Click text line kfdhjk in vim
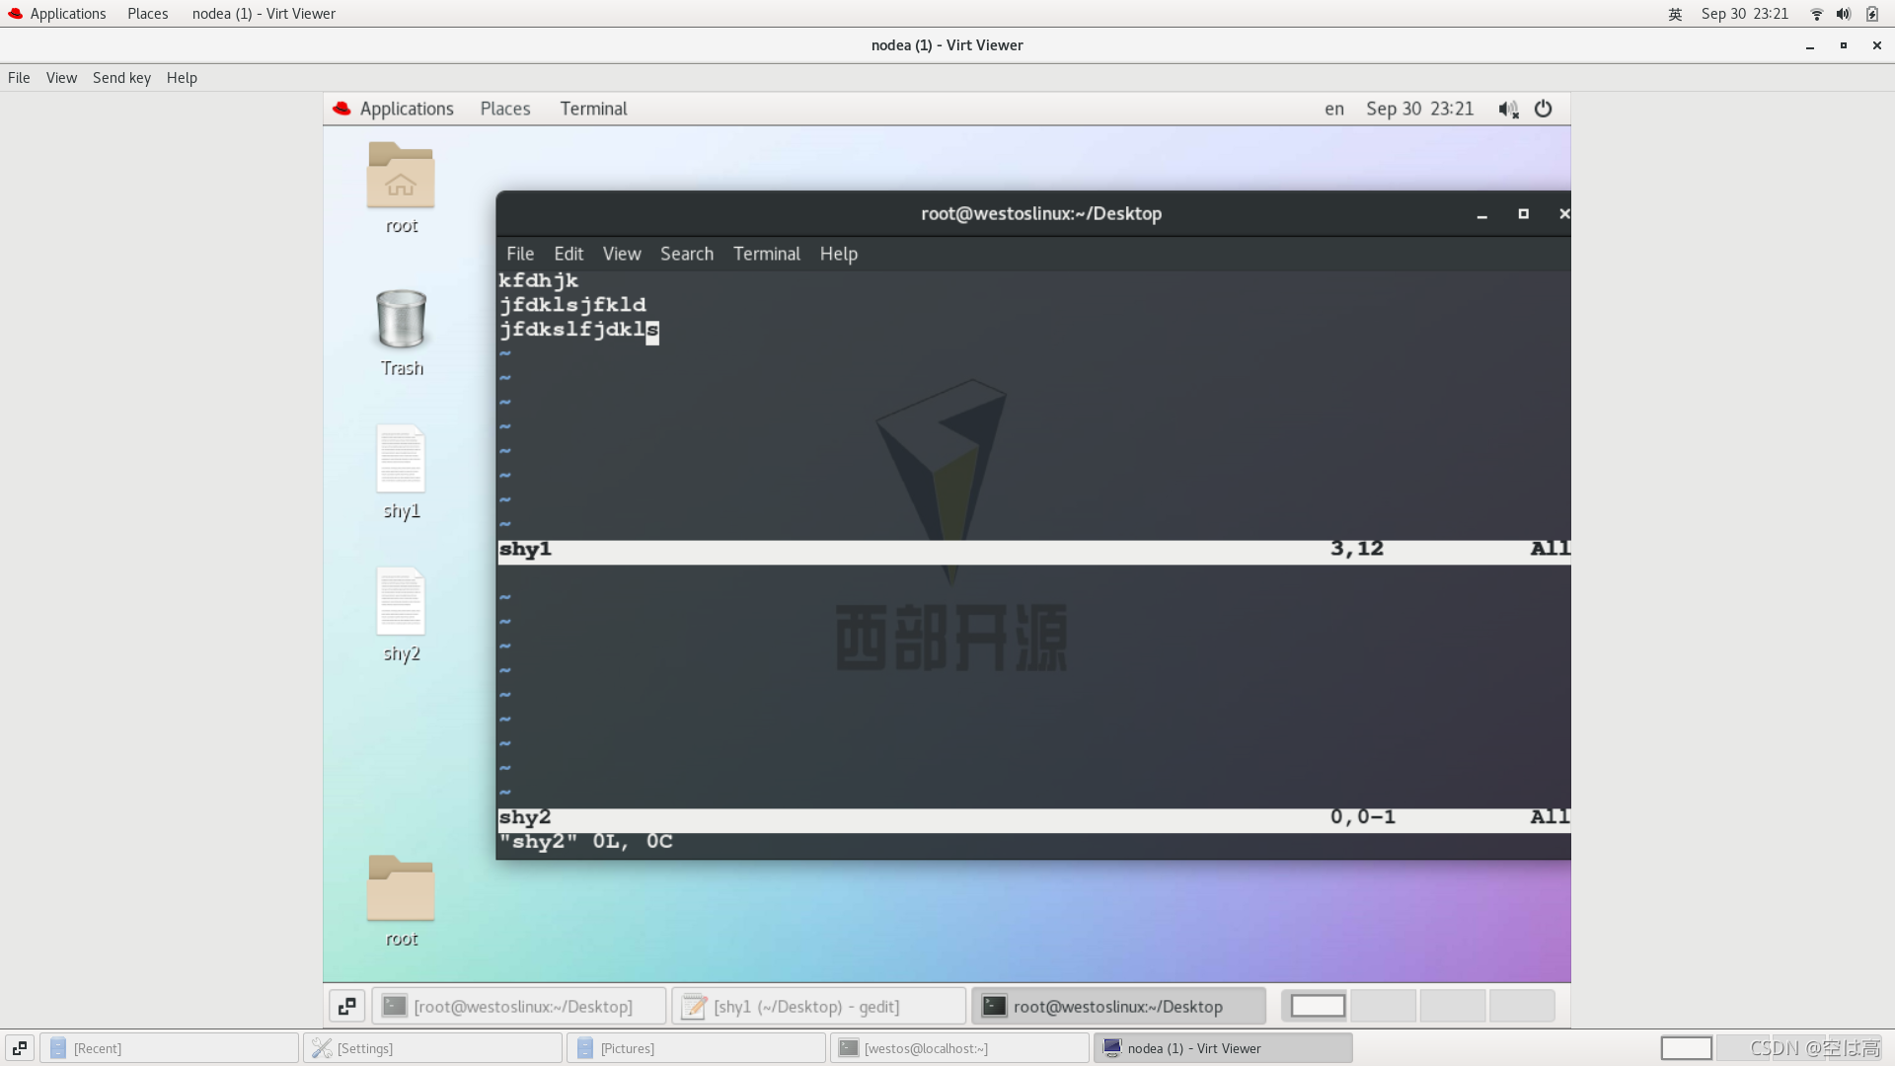 point(538,281)
